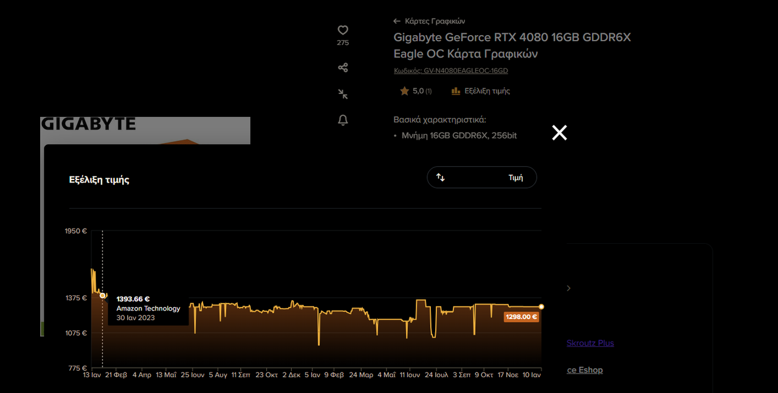
Task: Click the Κάρτες Γραφικών breadcrumb link
Action: [x=435, y=21]
